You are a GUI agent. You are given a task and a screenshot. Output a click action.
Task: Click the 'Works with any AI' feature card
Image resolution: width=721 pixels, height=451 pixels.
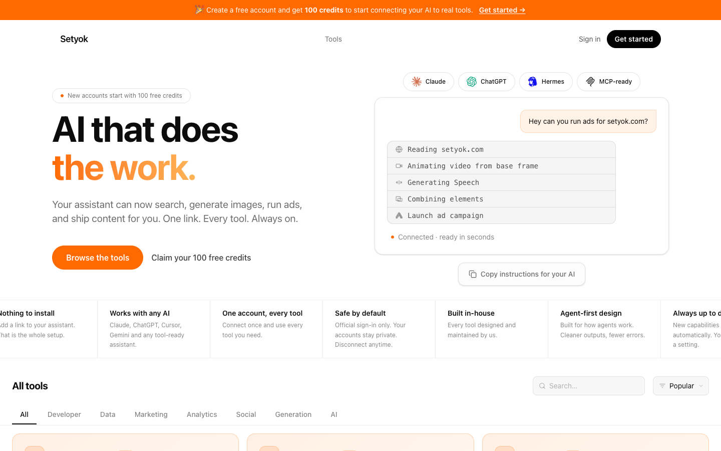pyautogui.click(x=154, y=329)
